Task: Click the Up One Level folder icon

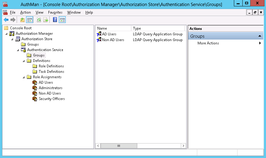Action: coord(22,20)
